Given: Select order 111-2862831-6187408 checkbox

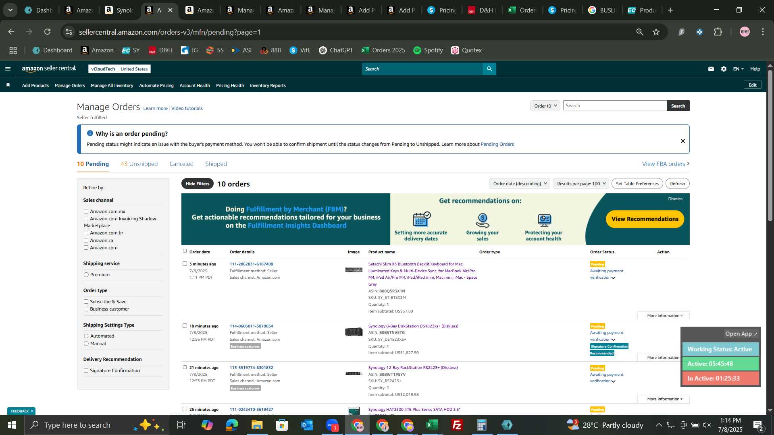Looking at the screenshot, I should (x=185, y=264).
